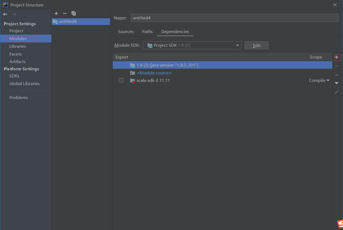Remove selected module with minus icon
This screenshot has width=343, height=230.
pyautogui.click(x=65, y=13)
